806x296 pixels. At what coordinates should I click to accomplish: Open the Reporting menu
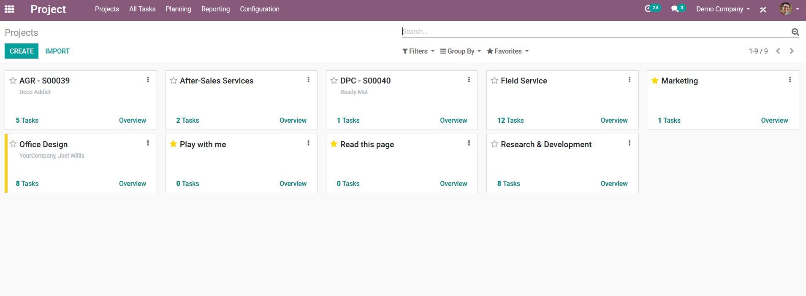coord(215,9)
